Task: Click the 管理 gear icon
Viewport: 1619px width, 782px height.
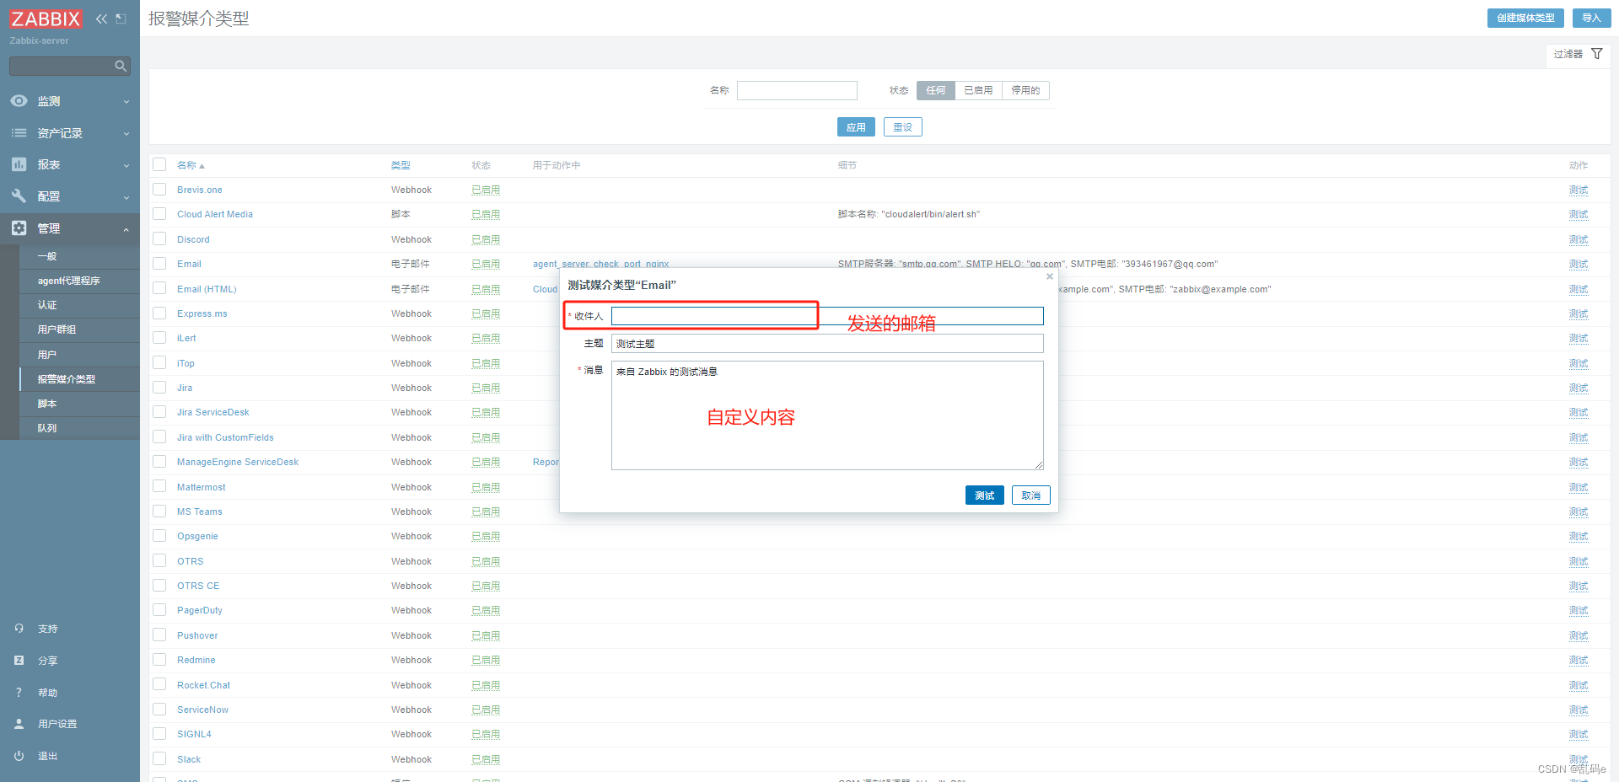Action: [19, 228]
